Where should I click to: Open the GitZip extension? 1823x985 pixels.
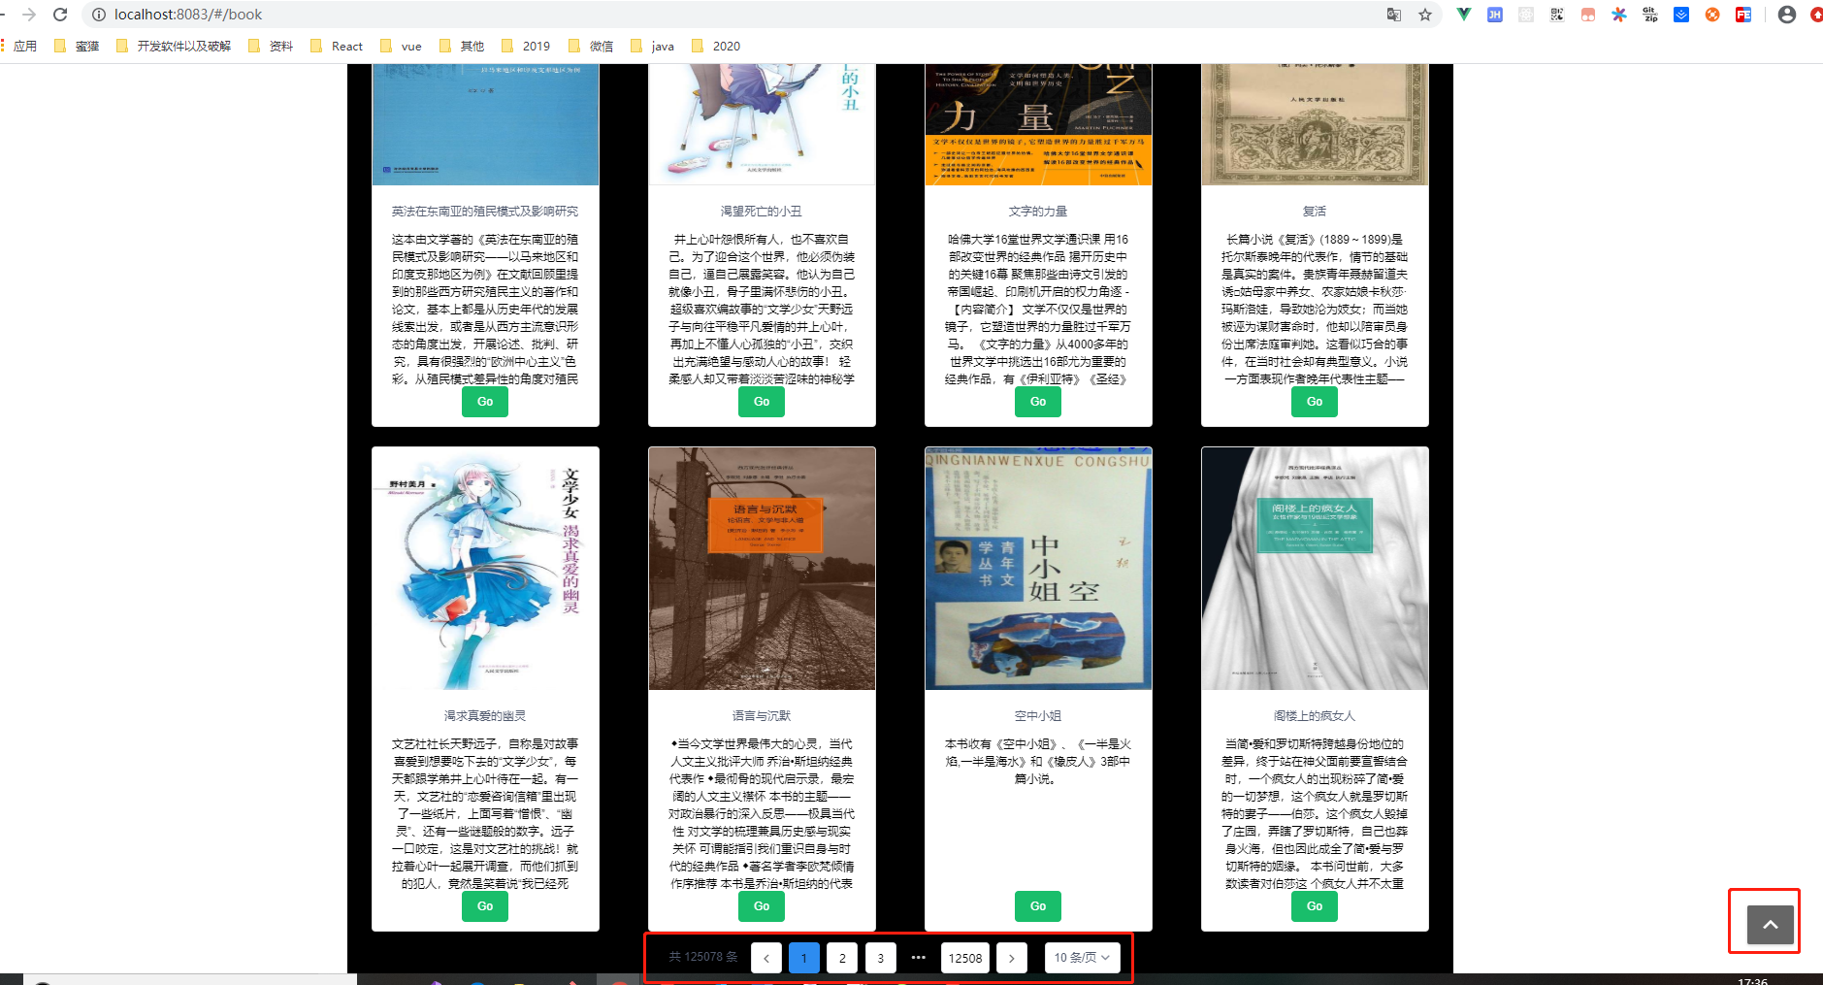1650,15
